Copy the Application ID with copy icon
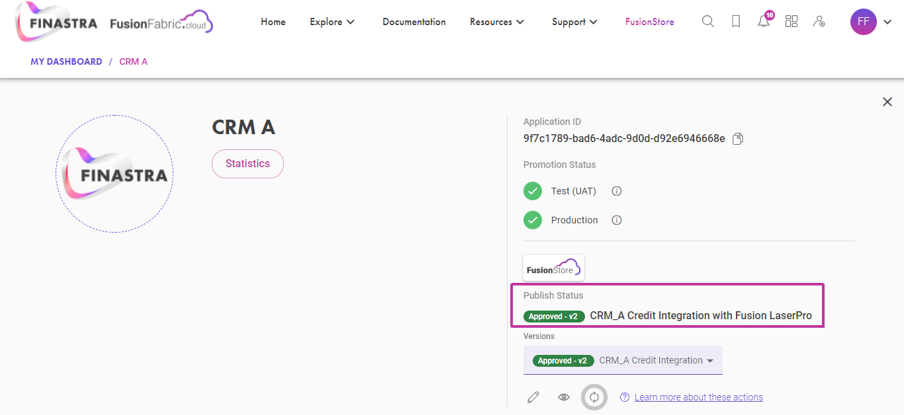904x415 pixels. click(739, 139)
